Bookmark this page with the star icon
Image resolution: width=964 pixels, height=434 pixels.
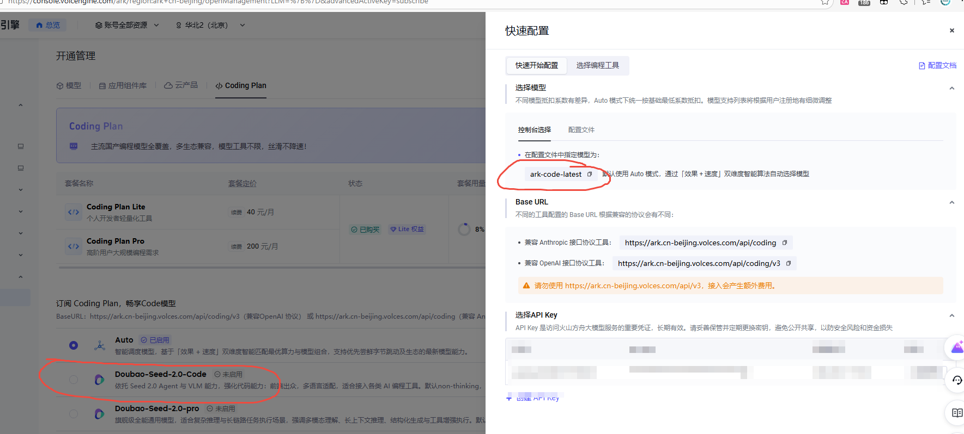825,2
